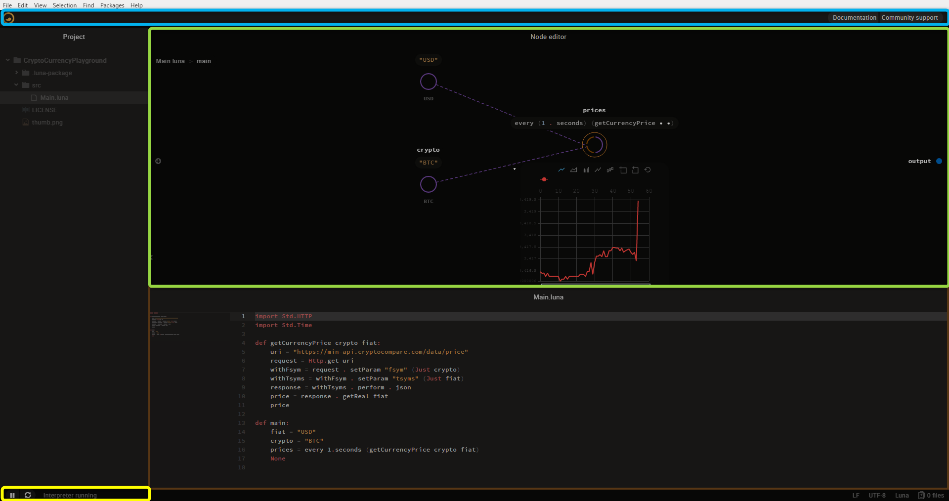This screenshot has height=501, width=949.
Task: Collapse the CryptoCurrencyPlayground folder
Action: pyautogui.click(x=7, y=60)
